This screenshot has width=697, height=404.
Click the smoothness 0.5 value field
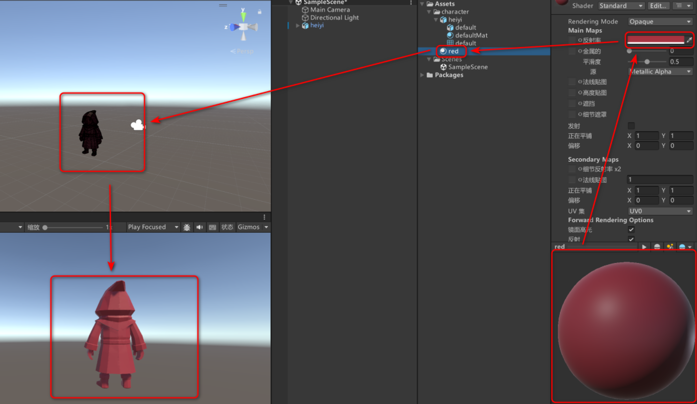tap(681, 62)
